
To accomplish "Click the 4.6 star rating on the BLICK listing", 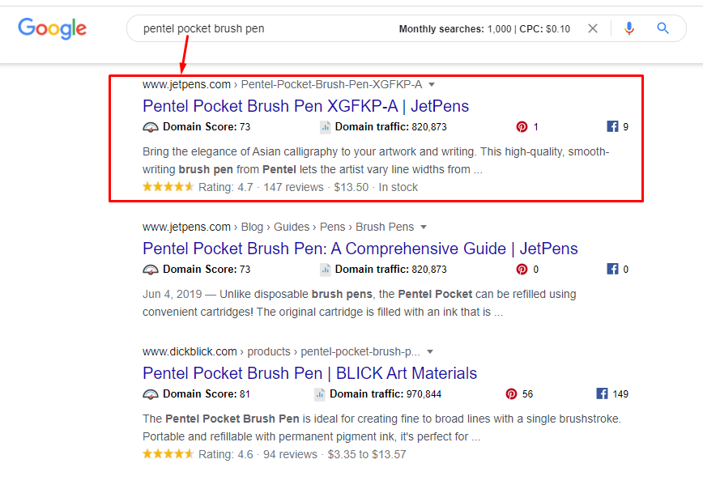I will point(168,453).
